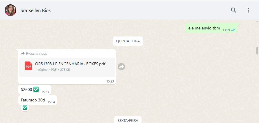Click the scrollbar up arrow

257,22
